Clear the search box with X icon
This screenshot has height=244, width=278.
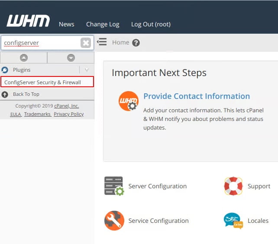pos(86,43)
